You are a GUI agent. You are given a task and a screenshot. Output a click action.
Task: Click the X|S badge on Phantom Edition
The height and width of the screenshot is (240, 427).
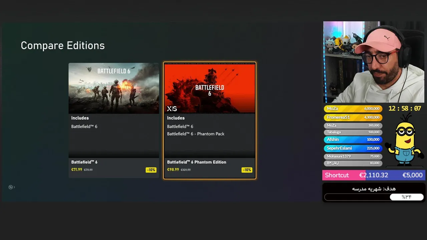[172, 109]
